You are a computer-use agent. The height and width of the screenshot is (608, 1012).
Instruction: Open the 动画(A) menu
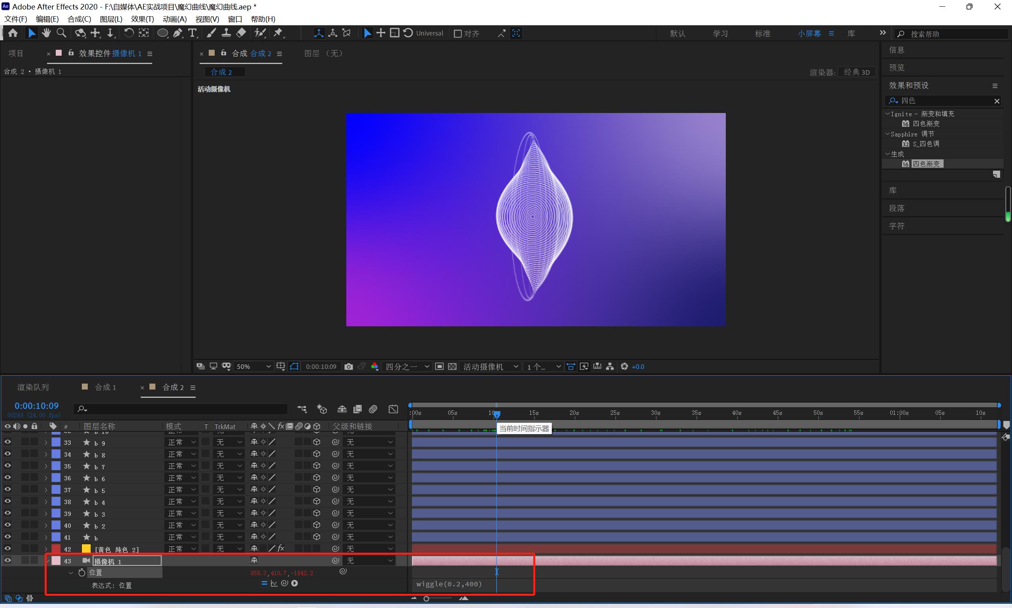click(175, 19)
